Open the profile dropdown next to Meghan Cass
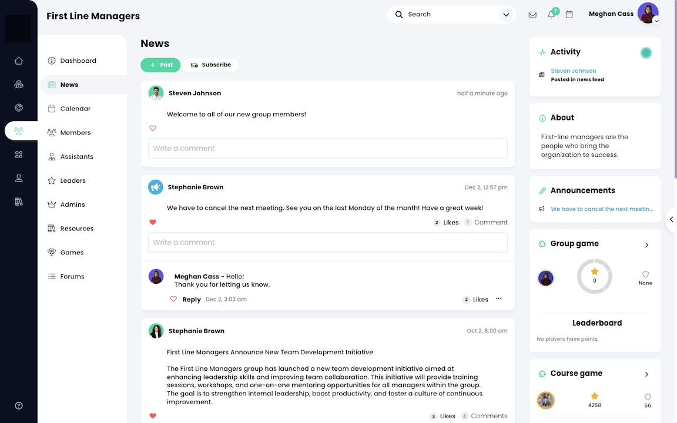 pyautogui.click(x=656, y=20)
